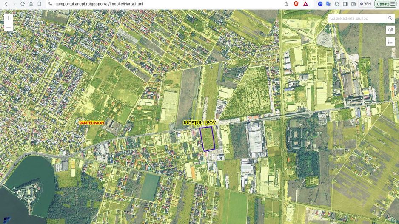Image resolution: width=399 pixels, height=224 pixels.
Task: Click inside the blue-outlined parcel
Action: pos(208,139)
